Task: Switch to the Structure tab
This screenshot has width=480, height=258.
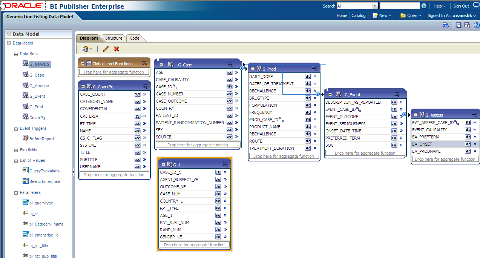Action: click(113, 38)
